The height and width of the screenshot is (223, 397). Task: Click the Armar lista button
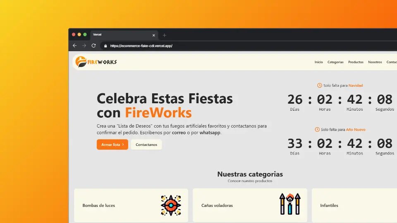[x=112, y=145]
